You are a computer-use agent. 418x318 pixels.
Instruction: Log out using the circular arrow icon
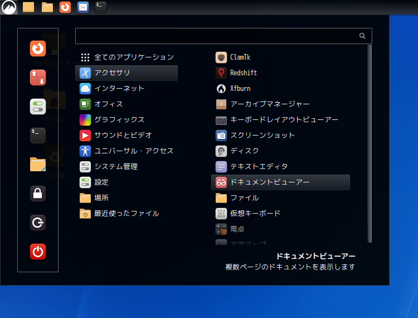coord(37,223)
